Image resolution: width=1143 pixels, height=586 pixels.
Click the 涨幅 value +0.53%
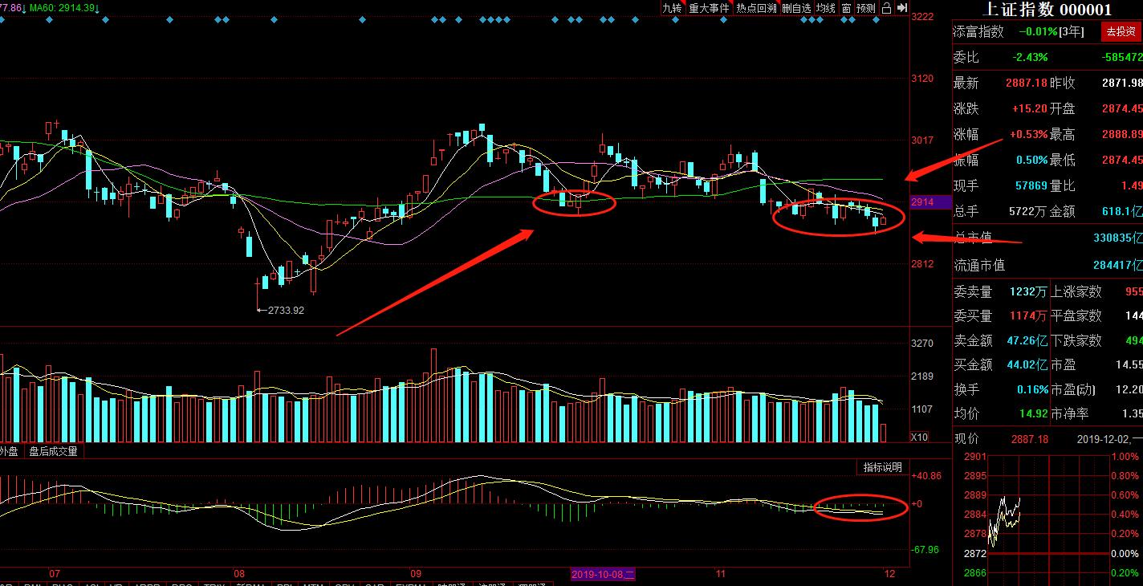tap(1029, 134)
